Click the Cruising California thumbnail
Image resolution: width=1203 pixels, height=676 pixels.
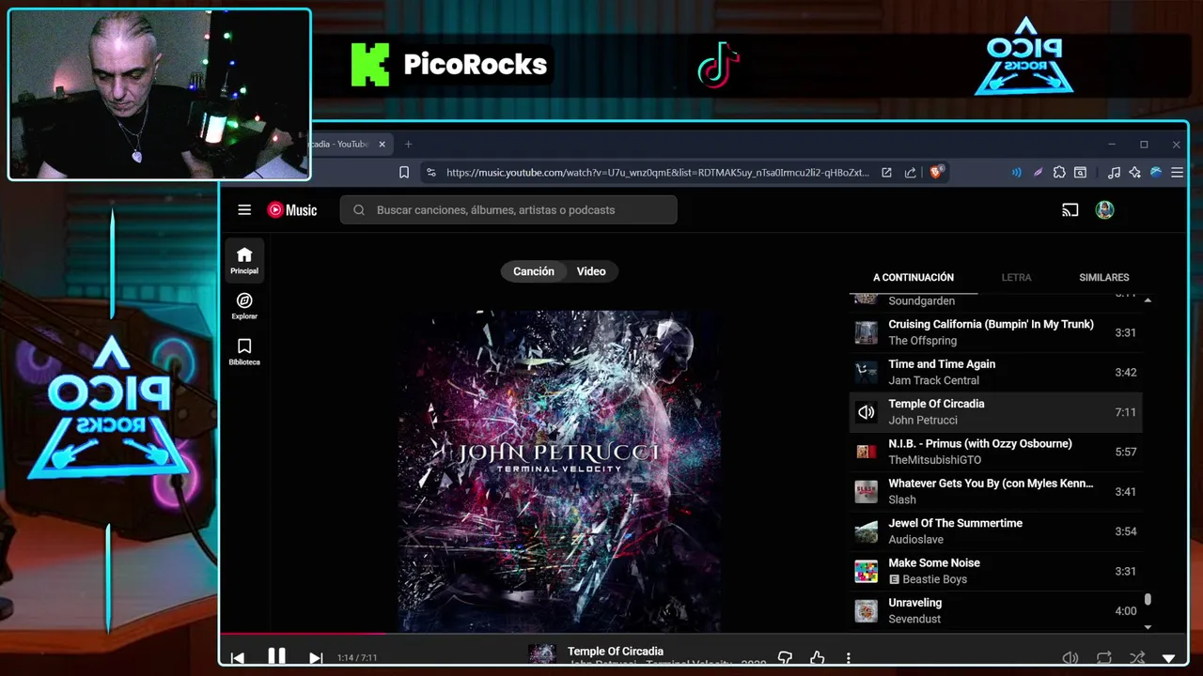click(x=866, y=332)
